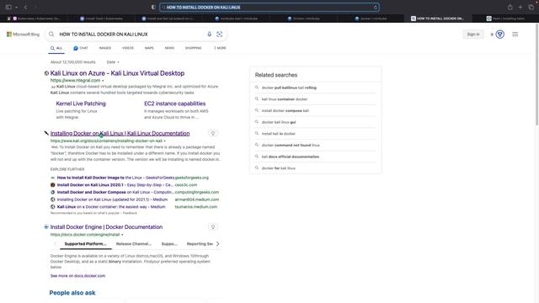
Task: Switch to the minikube start tab
Action: 237,19
